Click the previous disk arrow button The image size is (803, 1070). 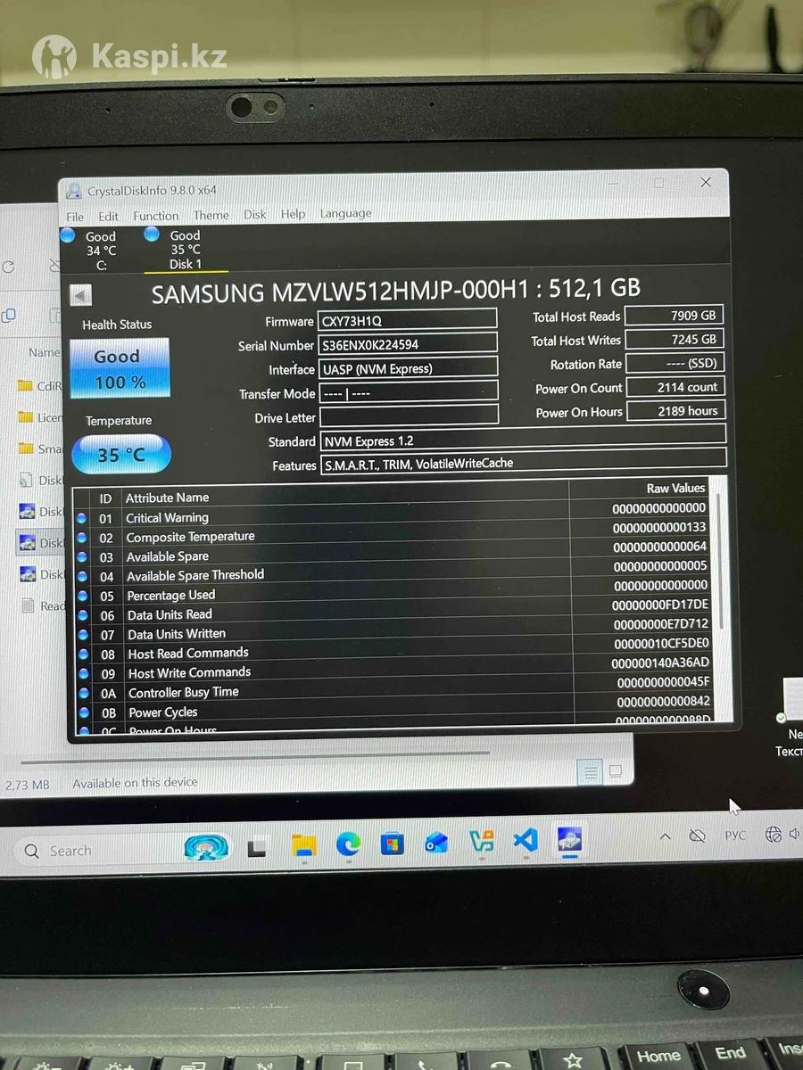[x=81, y=295]
